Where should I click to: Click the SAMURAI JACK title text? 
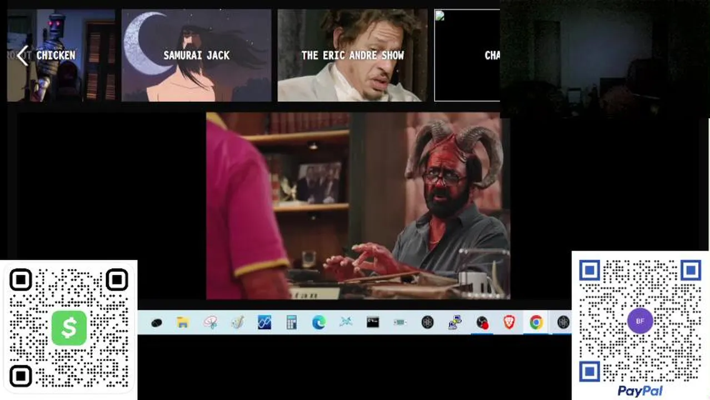[197, 55]
